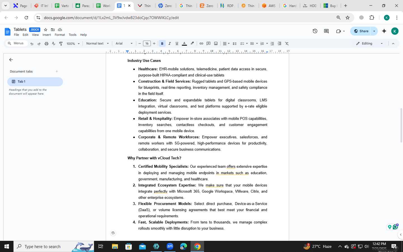The image size is (403, 252).
Task: Click the Share button
Action: click(361, 31)
